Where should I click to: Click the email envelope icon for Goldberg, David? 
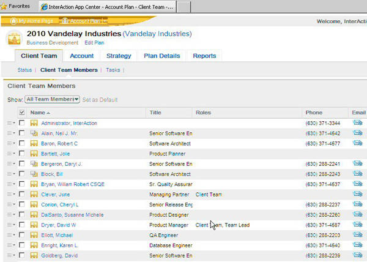[x=358, y=255]
